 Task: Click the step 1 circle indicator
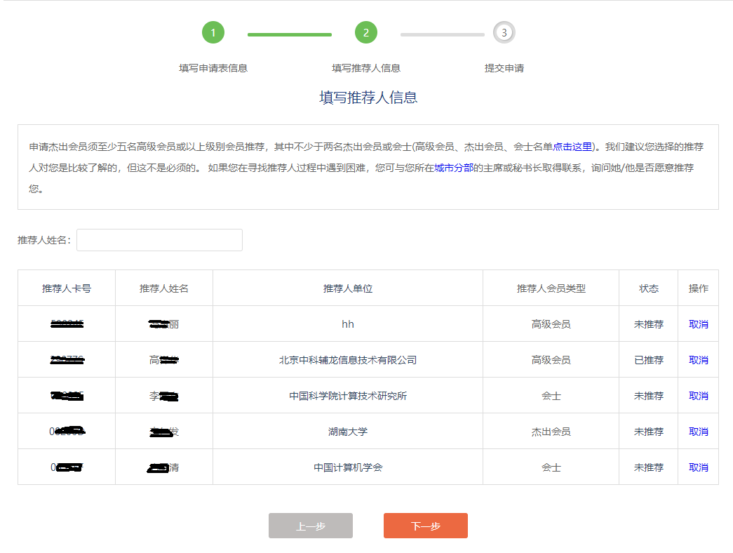(213, 32)
